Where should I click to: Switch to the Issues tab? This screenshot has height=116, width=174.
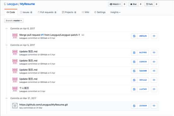26,12
